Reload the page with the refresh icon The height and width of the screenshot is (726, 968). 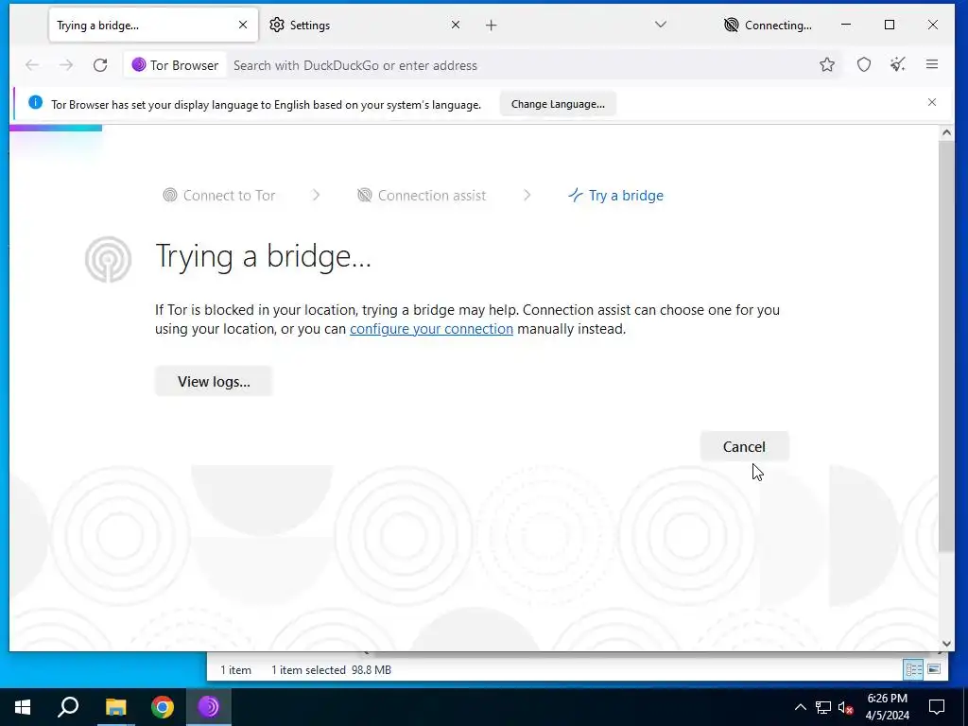(x=100, y=65)
